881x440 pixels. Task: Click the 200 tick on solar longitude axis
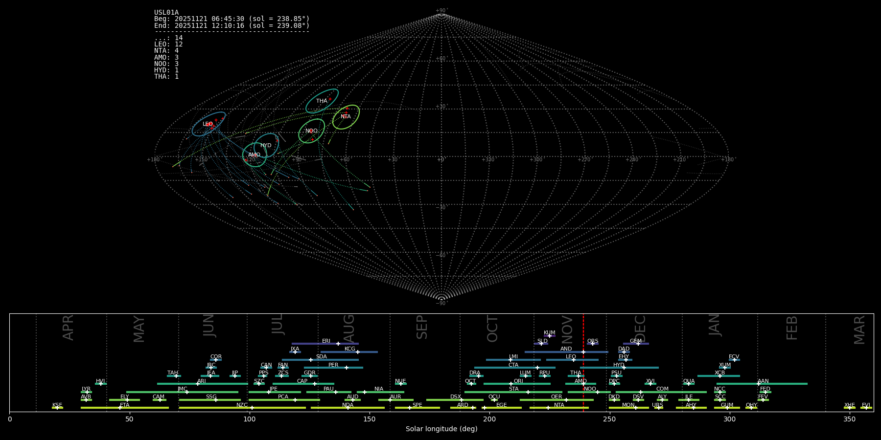click(489, 419)
